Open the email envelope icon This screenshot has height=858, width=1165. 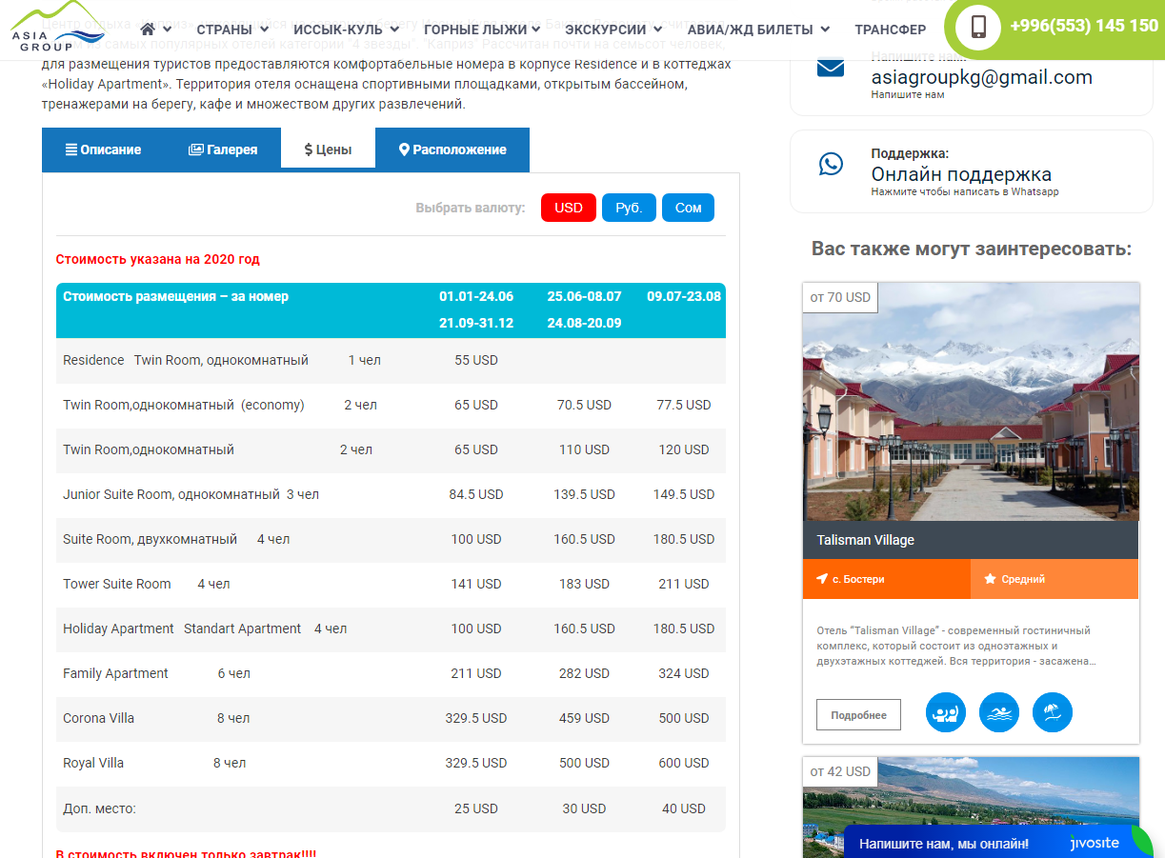click(x=831, y=68)
